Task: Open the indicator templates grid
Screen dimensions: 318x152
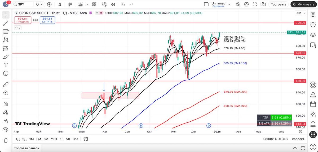Action: [94, 4]
